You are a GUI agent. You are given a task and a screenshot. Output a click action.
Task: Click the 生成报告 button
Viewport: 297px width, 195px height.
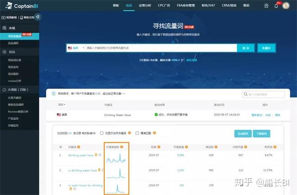[243, 134]
